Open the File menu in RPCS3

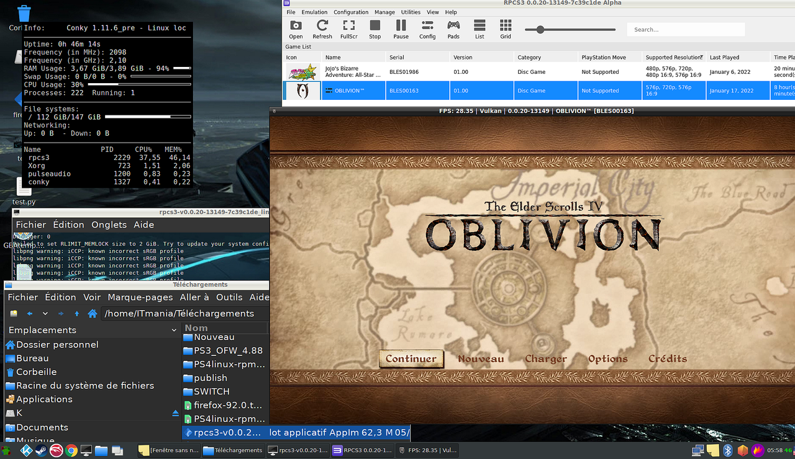[x=291, y=12]
